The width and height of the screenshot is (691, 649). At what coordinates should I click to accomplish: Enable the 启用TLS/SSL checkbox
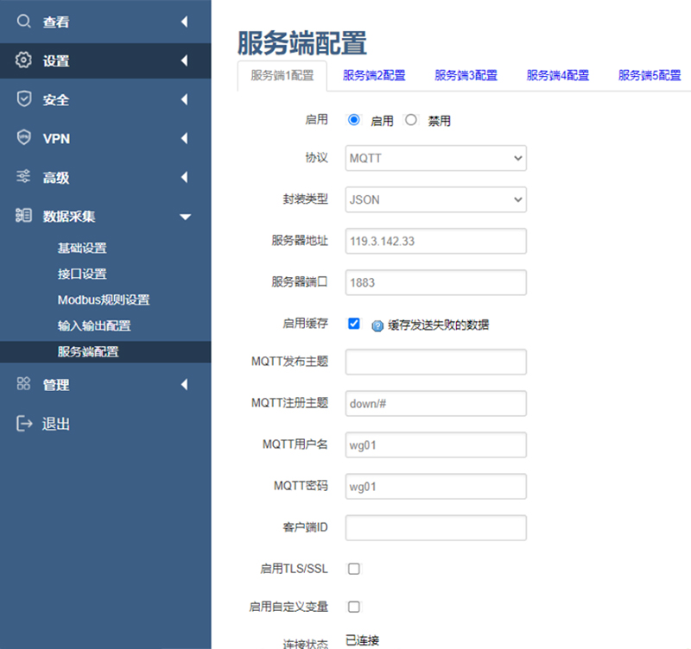[353, 569]
